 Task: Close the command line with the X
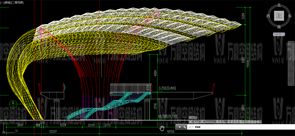[180, 127]
